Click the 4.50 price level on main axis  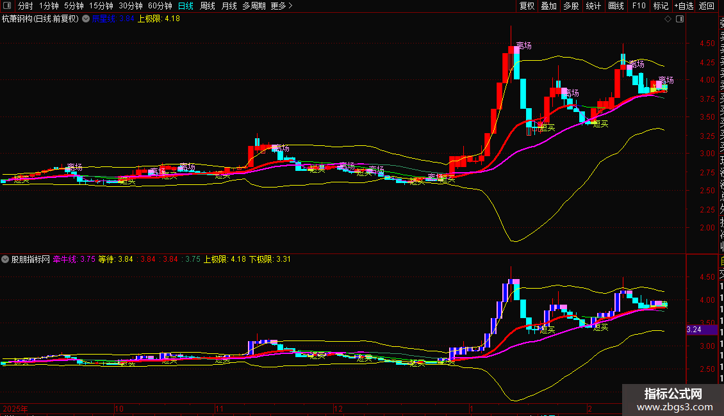pos(707,43)
